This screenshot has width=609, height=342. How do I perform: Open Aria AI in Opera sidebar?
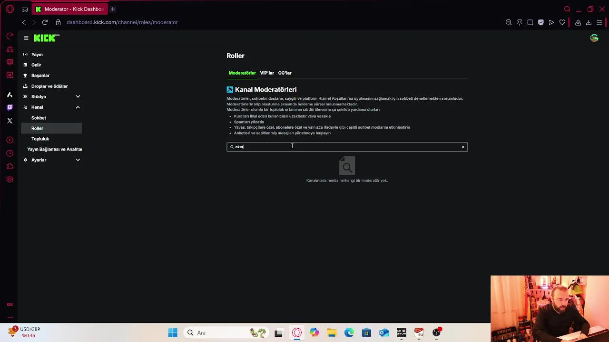click(x=10, y=95)
